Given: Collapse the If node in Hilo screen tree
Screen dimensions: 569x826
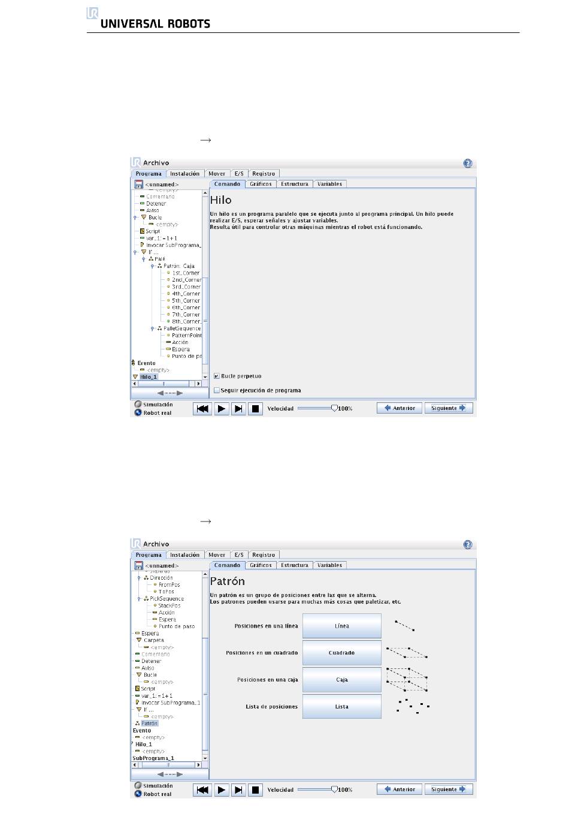Looking at the screenshot, I should 135,252.
